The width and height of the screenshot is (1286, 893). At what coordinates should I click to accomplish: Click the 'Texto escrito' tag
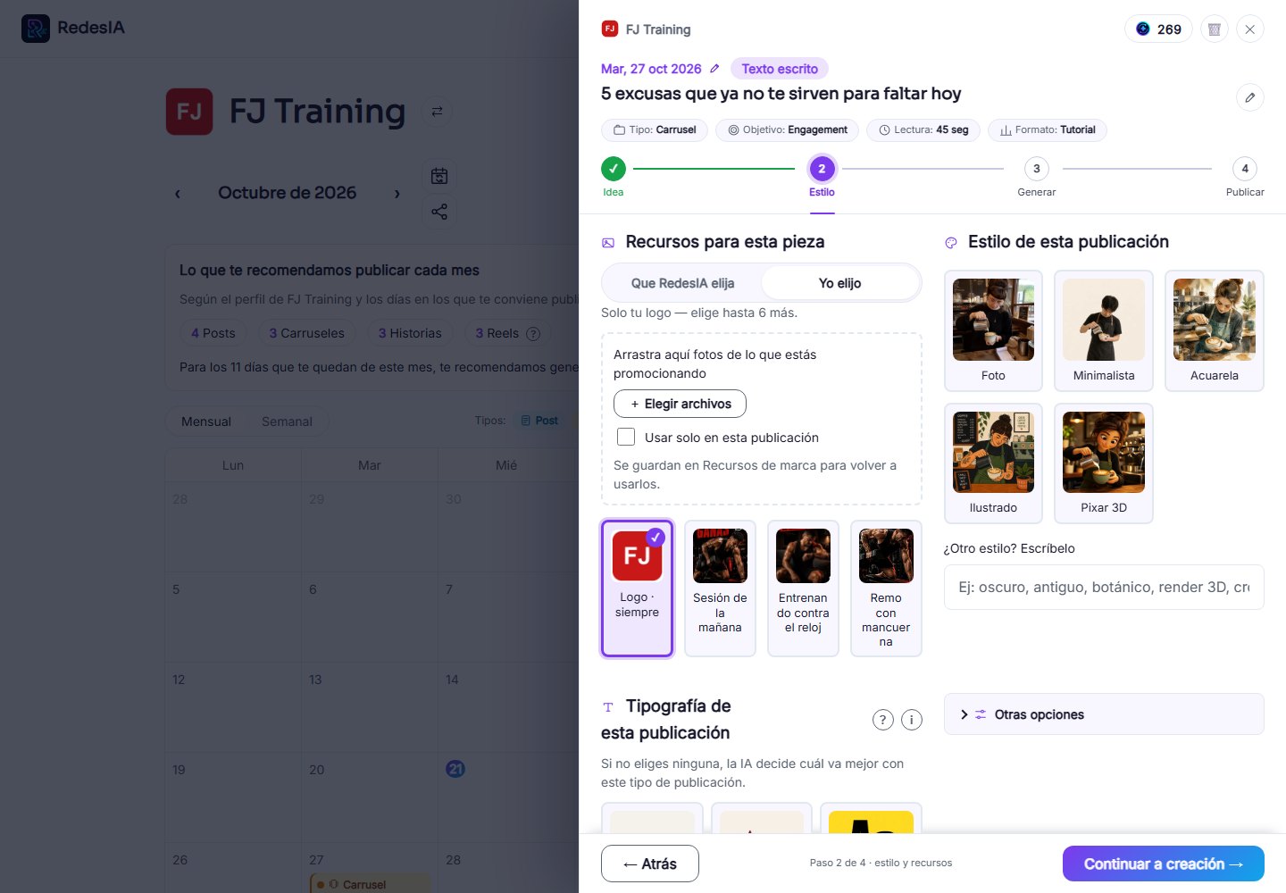780,69
